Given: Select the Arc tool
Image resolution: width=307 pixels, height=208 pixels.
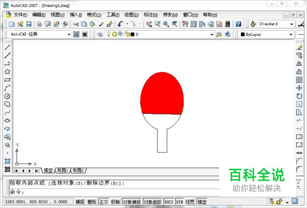Looking at the screenshot, I should [8, 88].
